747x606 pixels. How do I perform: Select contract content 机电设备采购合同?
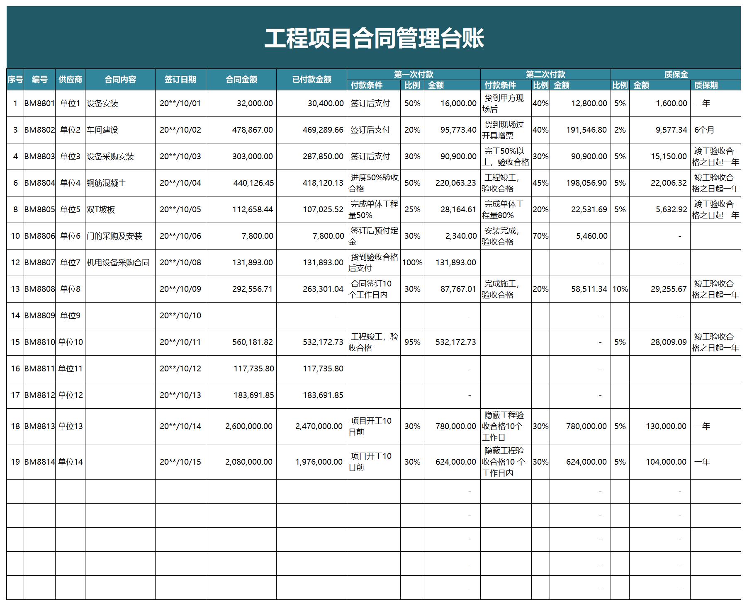coord(120,262)
